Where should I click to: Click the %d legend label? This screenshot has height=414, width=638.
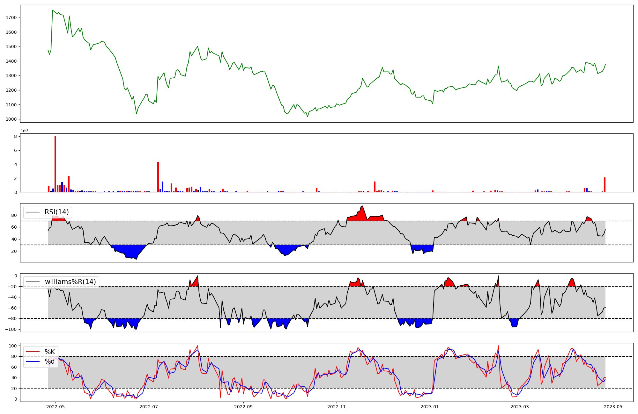[50, 361]
